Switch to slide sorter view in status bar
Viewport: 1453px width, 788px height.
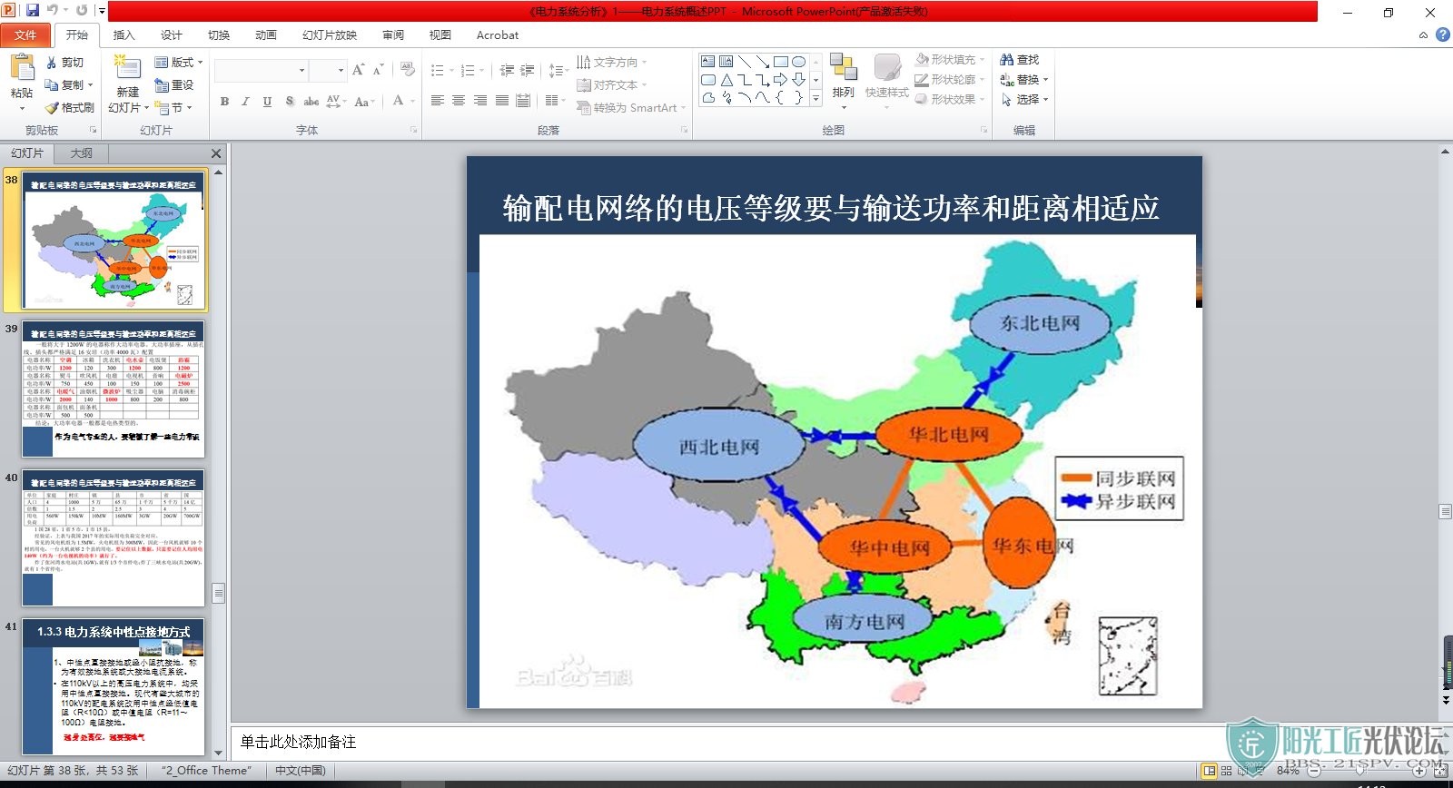(x=1227, y=771)
